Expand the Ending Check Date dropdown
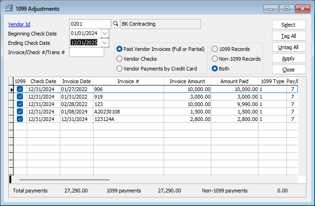The image size is (315, 206). click(x=105, y=43)
